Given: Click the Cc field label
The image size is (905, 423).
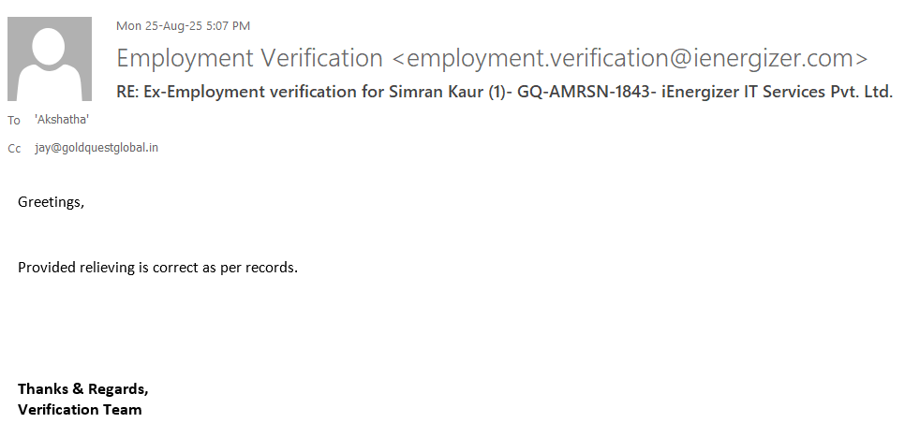Looking at the screenshot, I should (14, 149).
